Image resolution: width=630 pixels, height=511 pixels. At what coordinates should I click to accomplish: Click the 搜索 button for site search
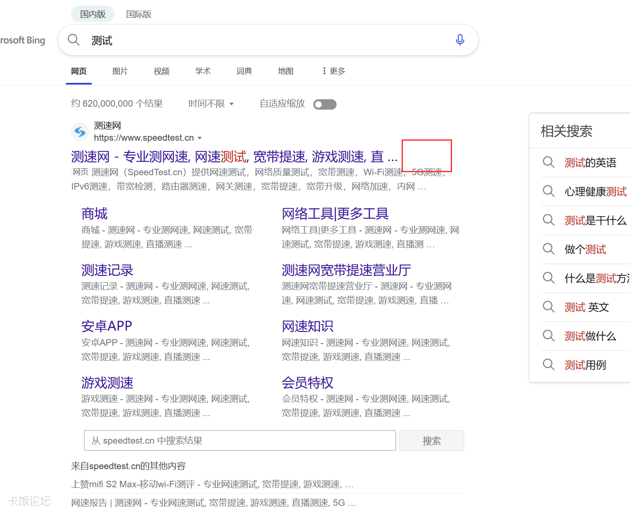(x=431, y=441)
